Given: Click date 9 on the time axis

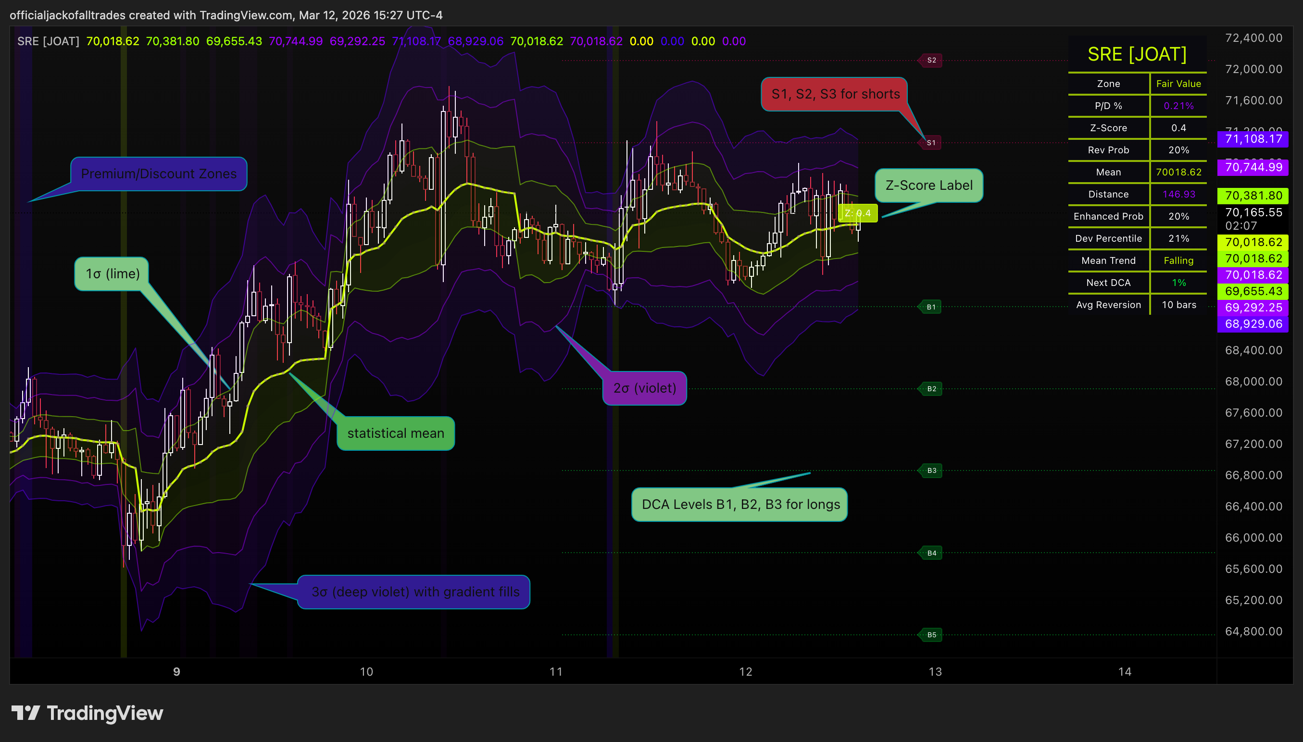Looking at the screenshot, I should [x=176, y=672].
